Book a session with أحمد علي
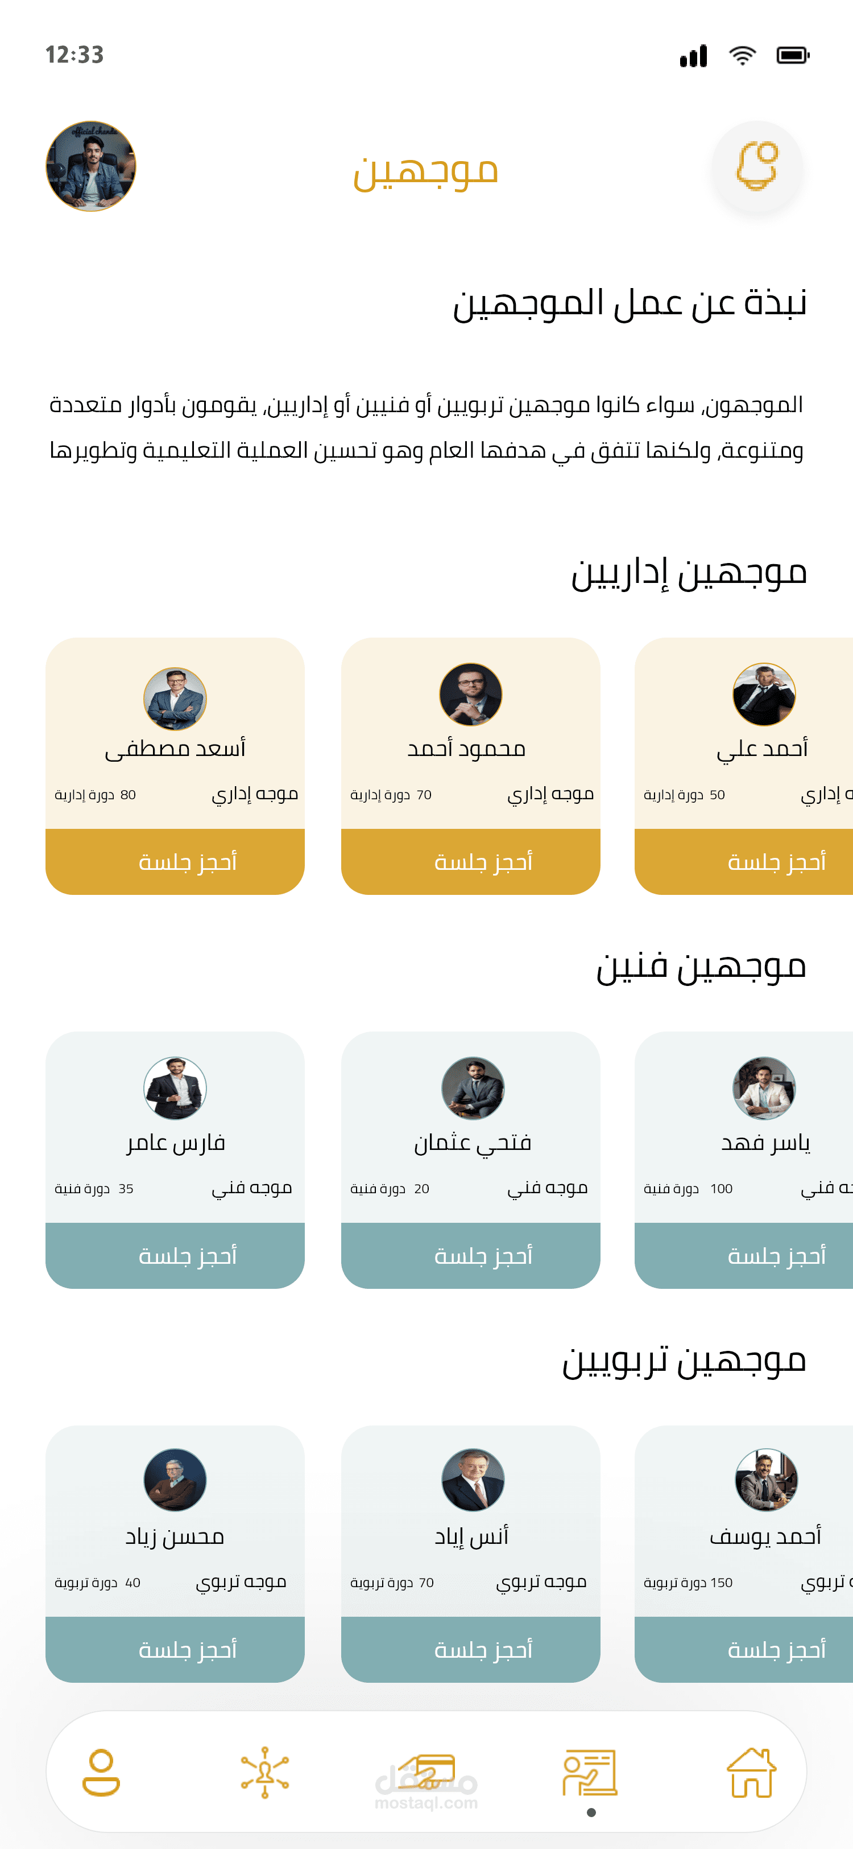 coord(744,861)
